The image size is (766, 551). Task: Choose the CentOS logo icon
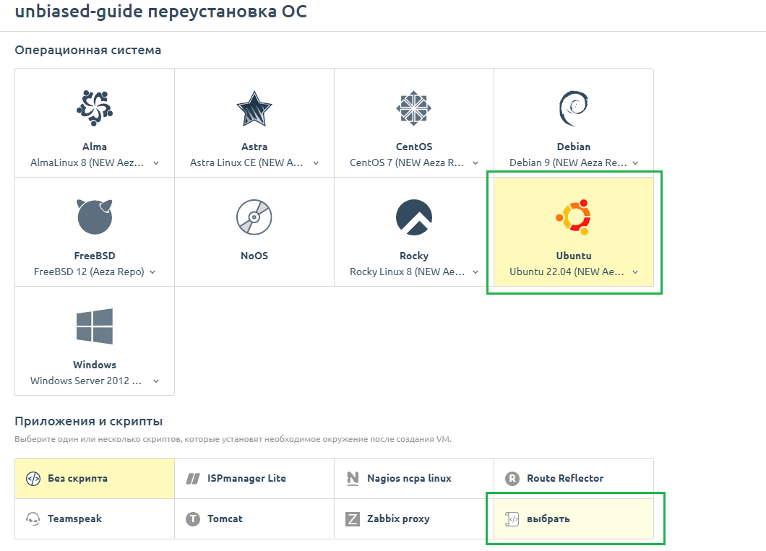pyautogui.click(x=414, y=108)
